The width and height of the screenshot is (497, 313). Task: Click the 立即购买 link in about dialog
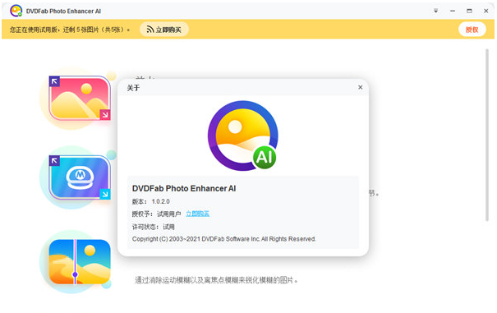point(197,214)
